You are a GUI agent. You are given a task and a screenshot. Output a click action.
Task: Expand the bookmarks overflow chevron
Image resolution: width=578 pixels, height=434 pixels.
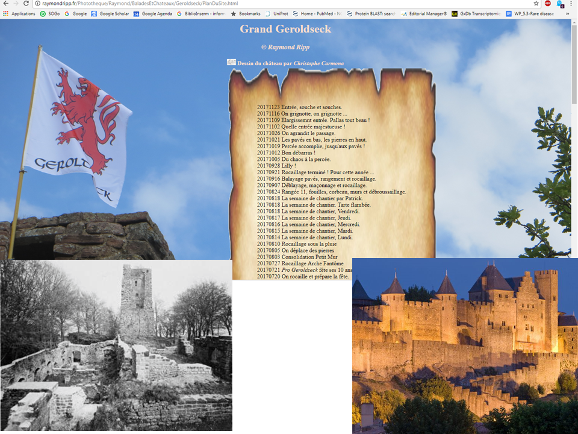(x=567, y=13)
